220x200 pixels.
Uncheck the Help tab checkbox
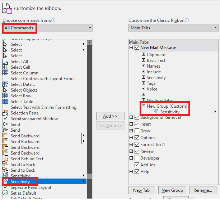tap(137, 172)
